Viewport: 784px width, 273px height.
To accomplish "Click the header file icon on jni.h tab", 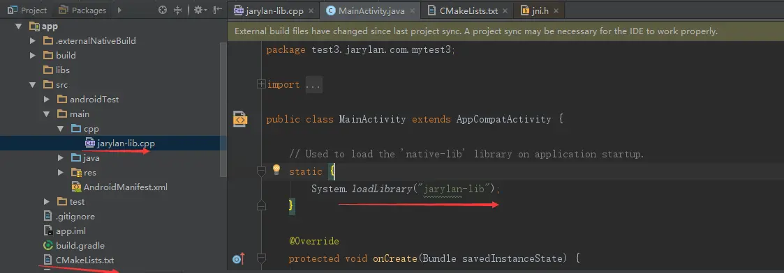I will [524, 10].
